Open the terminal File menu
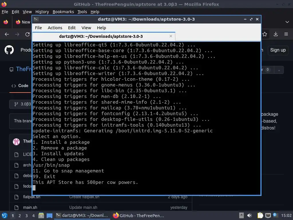The image size is (293, 220). (x=38, y=28)
